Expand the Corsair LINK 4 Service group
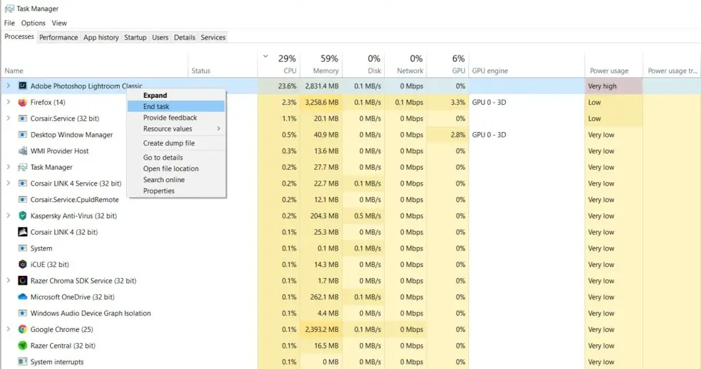The height and width of the screenshot is (369, 701). click(x=8, y=183)
